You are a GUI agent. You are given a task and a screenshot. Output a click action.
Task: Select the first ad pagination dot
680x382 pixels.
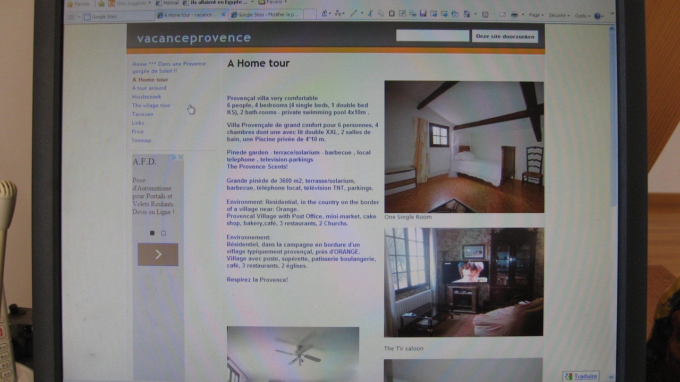(152, 233)
